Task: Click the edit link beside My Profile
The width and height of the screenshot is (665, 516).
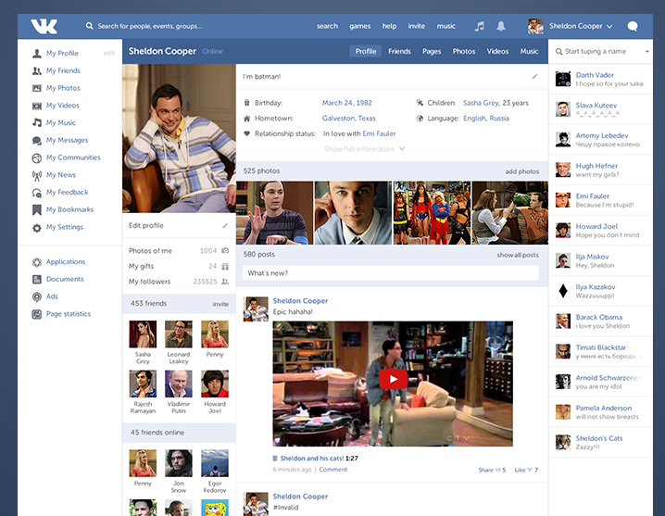Action: [109, 53]
